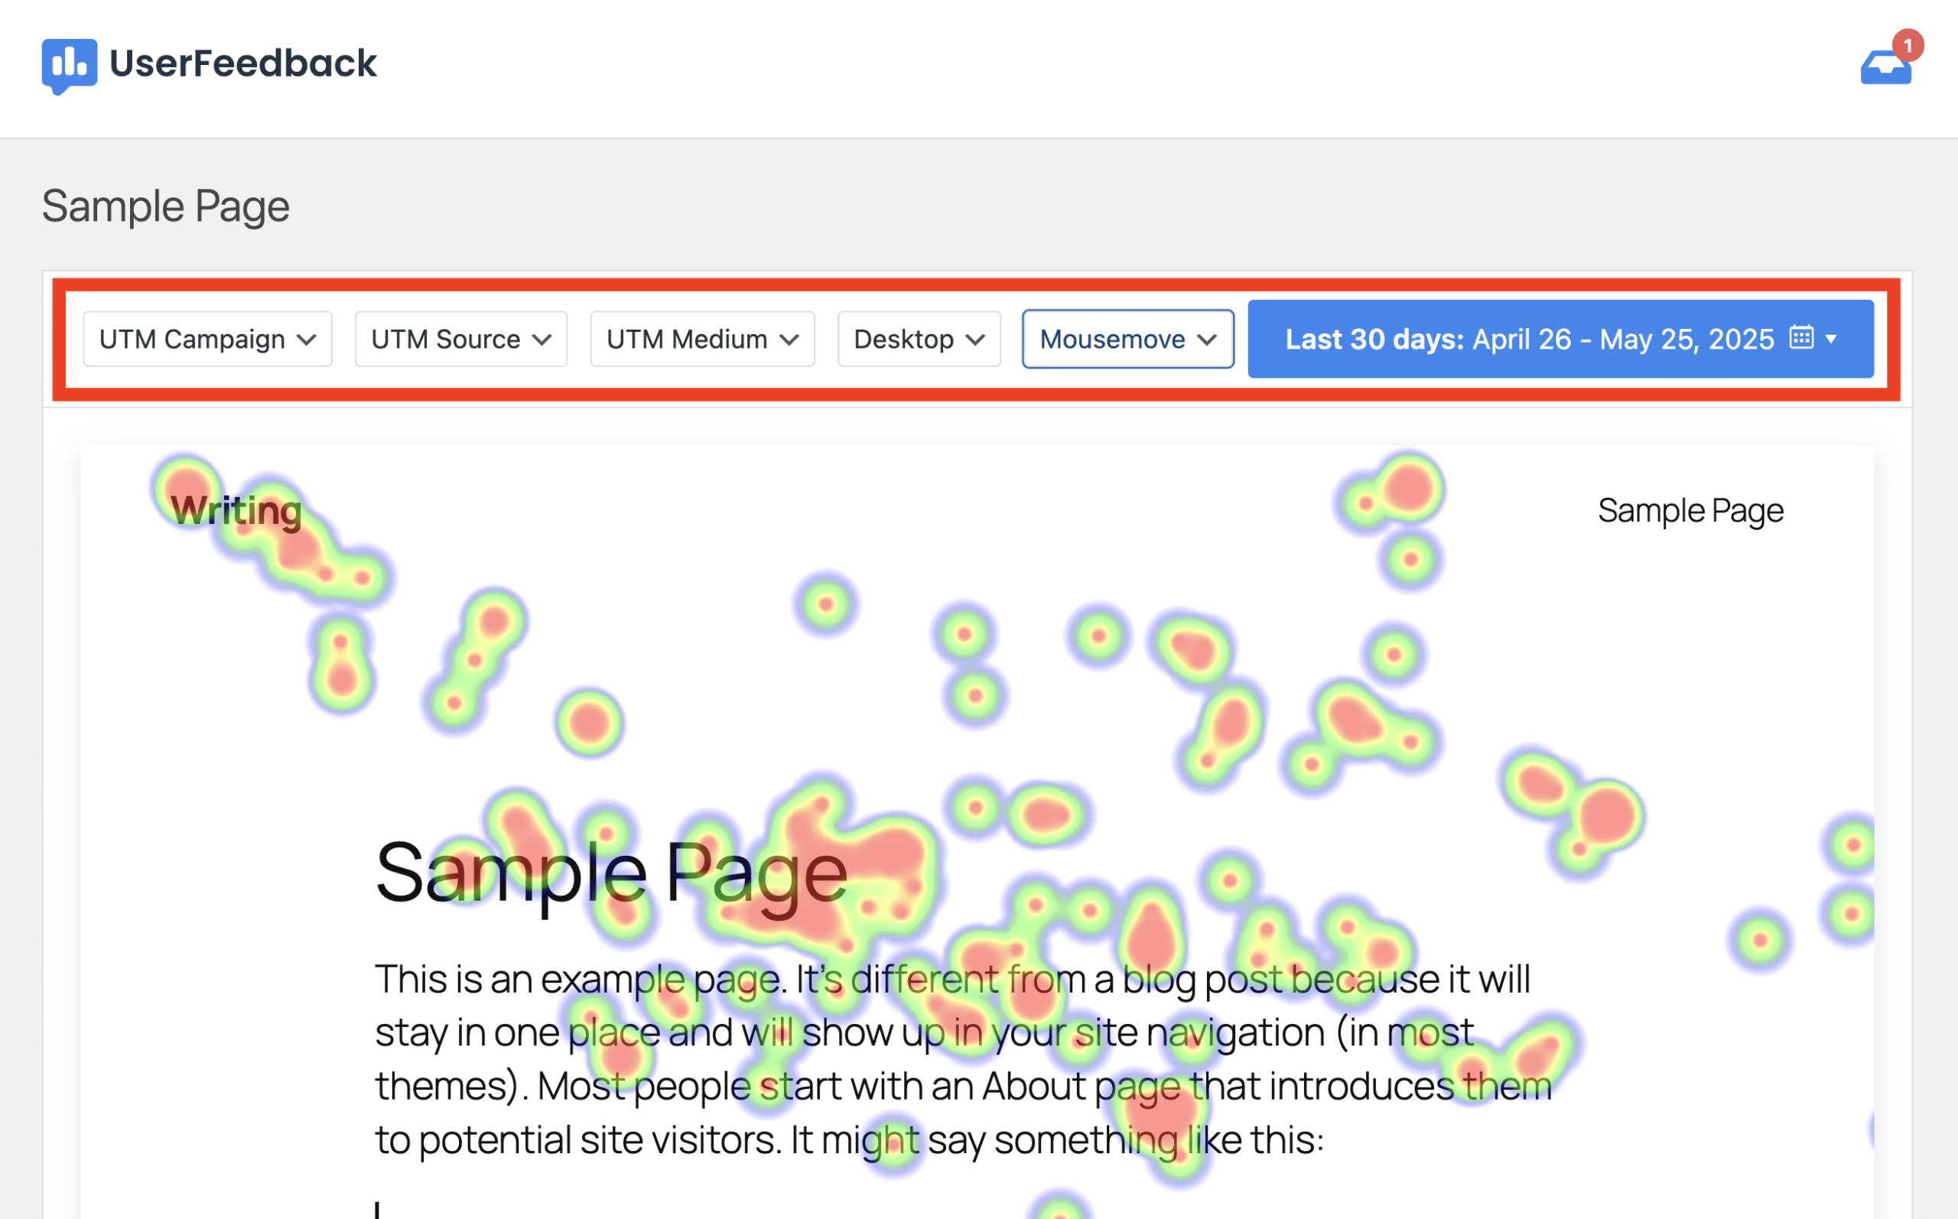Click the Mousemove chevron arrow
Viewport: 1958px width, 1219px height.
(1207, 340)
